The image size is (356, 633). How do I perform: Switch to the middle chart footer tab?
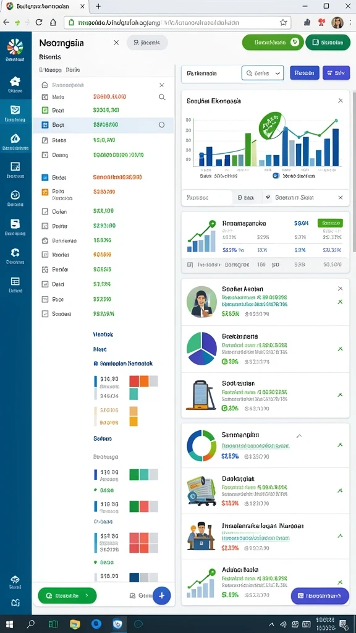(246, 197)
